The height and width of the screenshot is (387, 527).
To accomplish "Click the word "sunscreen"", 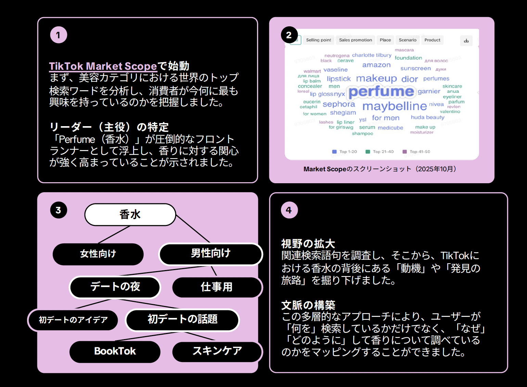I will click(415, 68).
